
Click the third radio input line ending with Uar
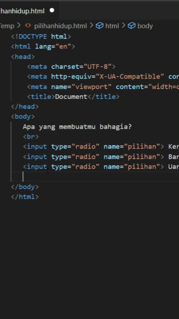[101, 167]
